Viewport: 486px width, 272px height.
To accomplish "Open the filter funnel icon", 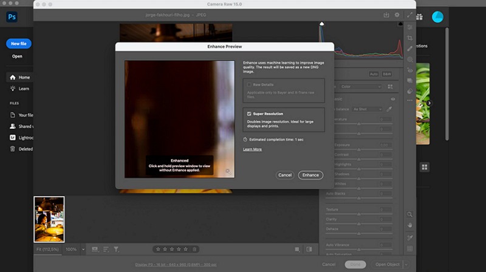I will [x=116, y=250].
